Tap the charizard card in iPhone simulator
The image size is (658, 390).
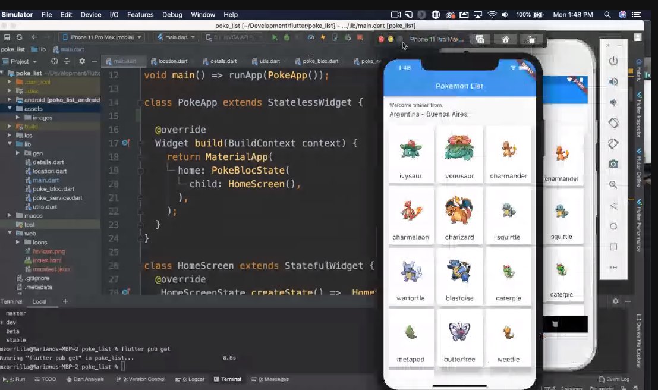tap(459, 215)
